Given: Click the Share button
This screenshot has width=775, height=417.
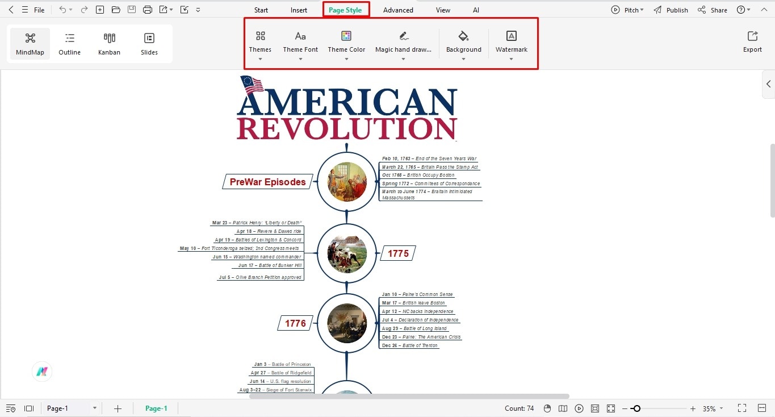Looking at the screenshot, I should click(713, 10).
